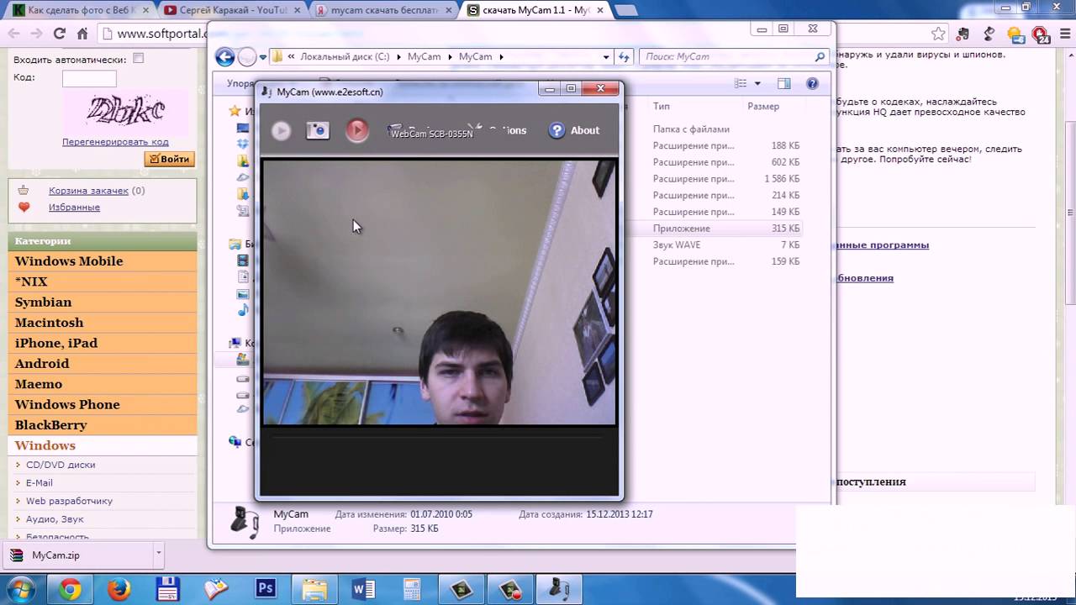
Task: Open the Explorer view options dropdown arrow
Action: 757,84
